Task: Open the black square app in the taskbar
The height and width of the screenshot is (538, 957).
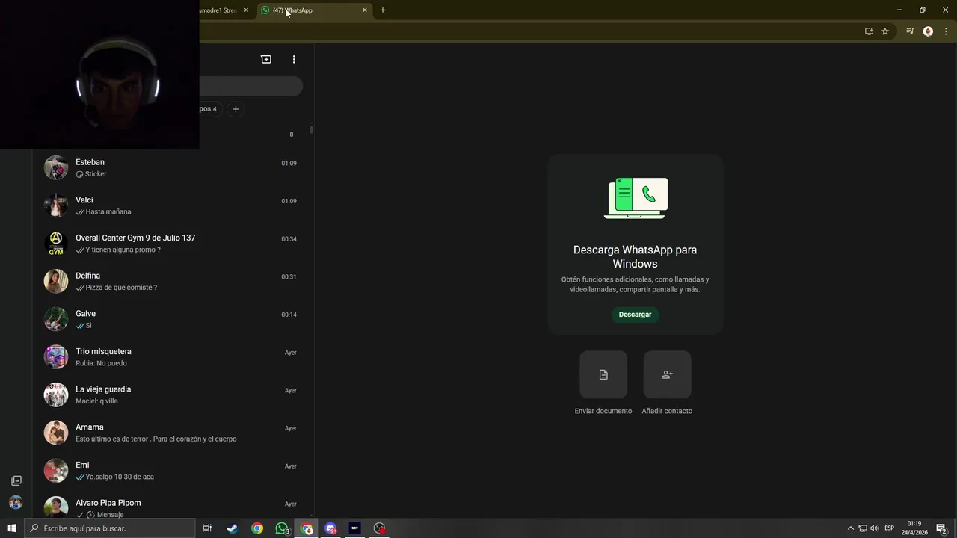Action: [x=355, y=528]
